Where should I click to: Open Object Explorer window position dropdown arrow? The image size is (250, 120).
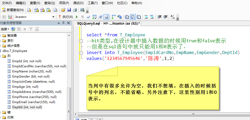point(59,23)
